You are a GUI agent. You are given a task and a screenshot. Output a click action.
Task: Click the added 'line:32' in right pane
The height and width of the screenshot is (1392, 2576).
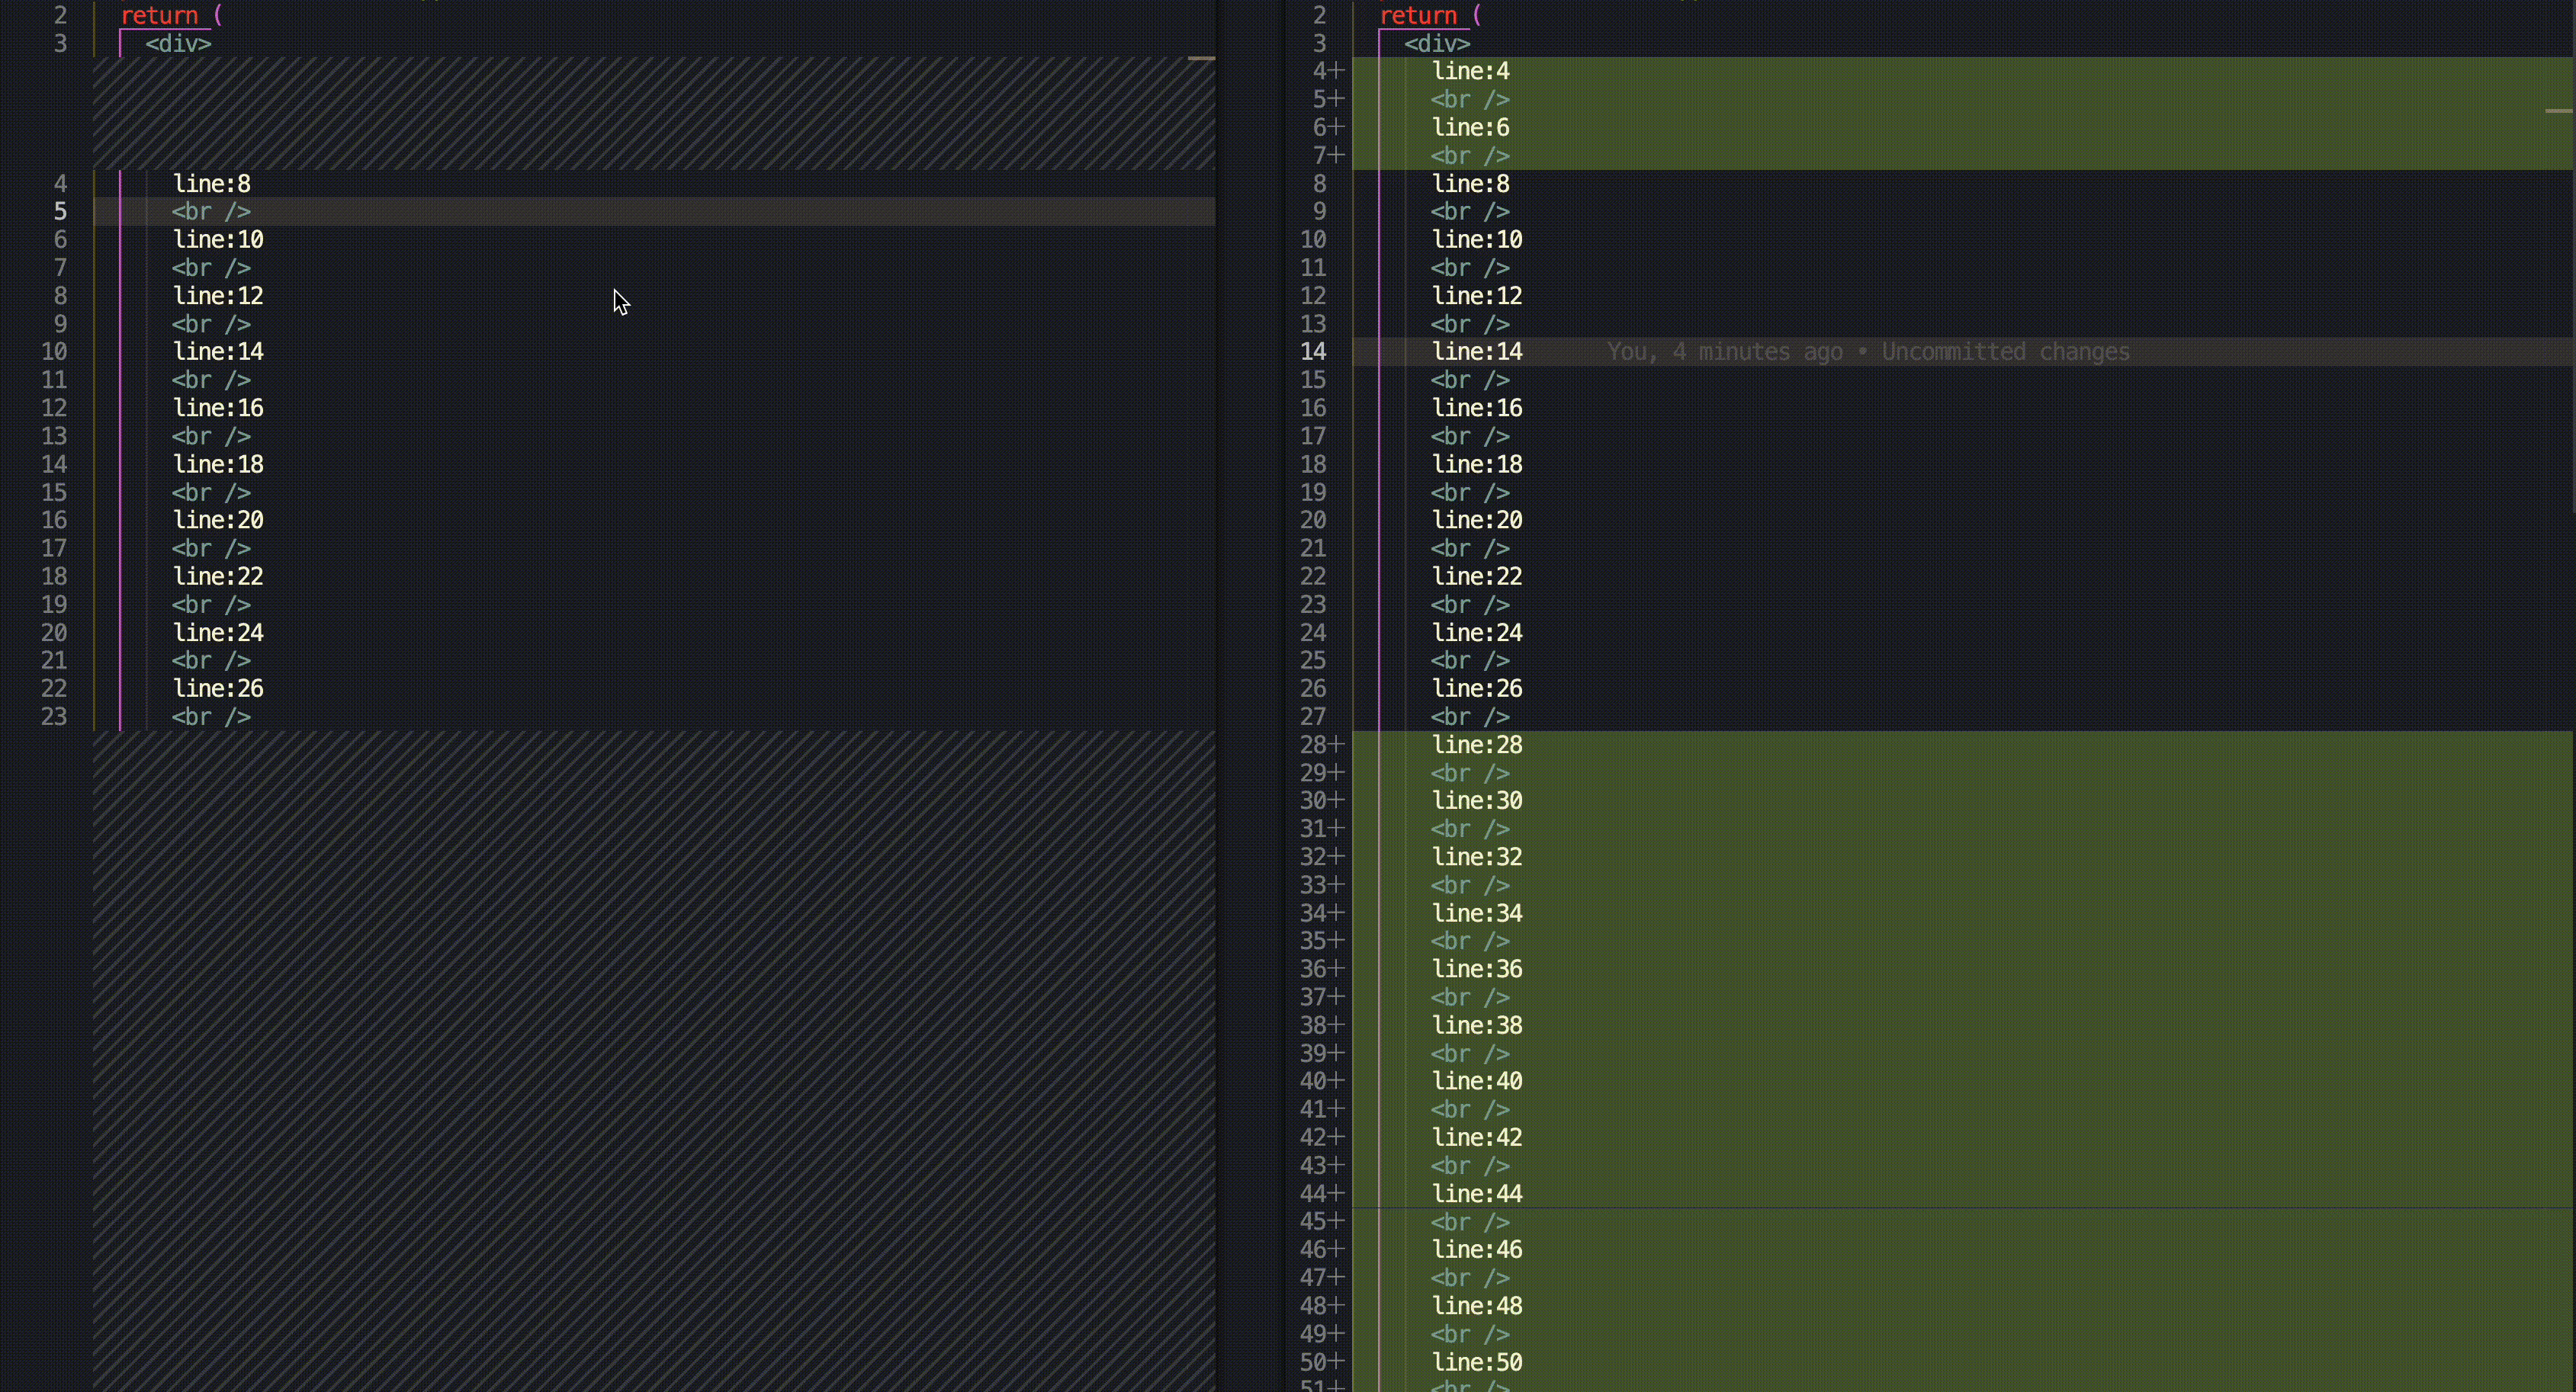click(1477, 857)
